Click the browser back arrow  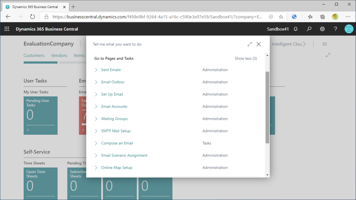point(8,17)
